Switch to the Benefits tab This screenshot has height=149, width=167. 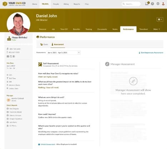76,29
